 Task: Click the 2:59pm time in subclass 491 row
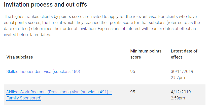[178, 98]
